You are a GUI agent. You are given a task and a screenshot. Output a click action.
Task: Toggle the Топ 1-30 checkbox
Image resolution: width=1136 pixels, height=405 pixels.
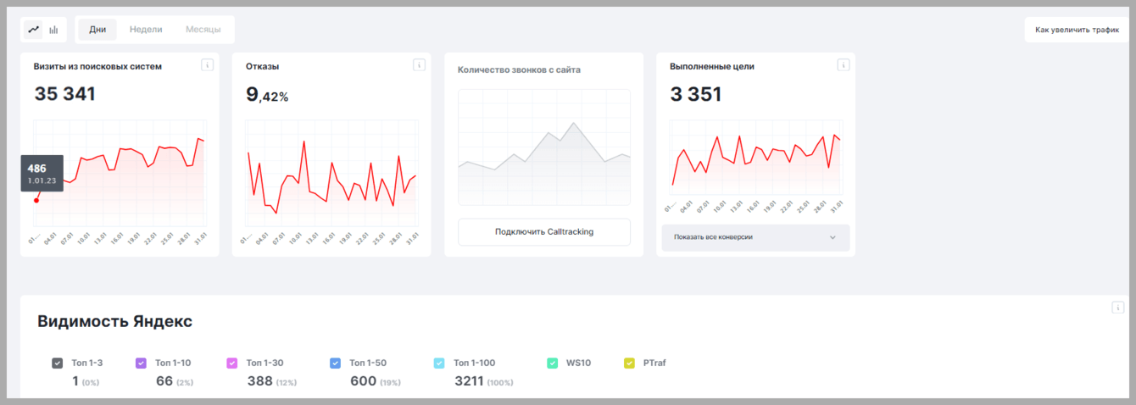(x=232, y=363)
